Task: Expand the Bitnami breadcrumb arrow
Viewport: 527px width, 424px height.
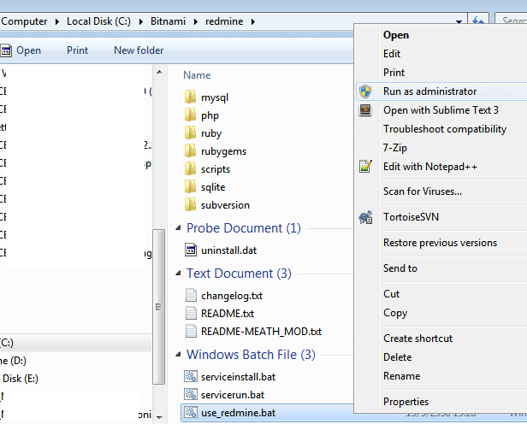Action: click(196, 22)
